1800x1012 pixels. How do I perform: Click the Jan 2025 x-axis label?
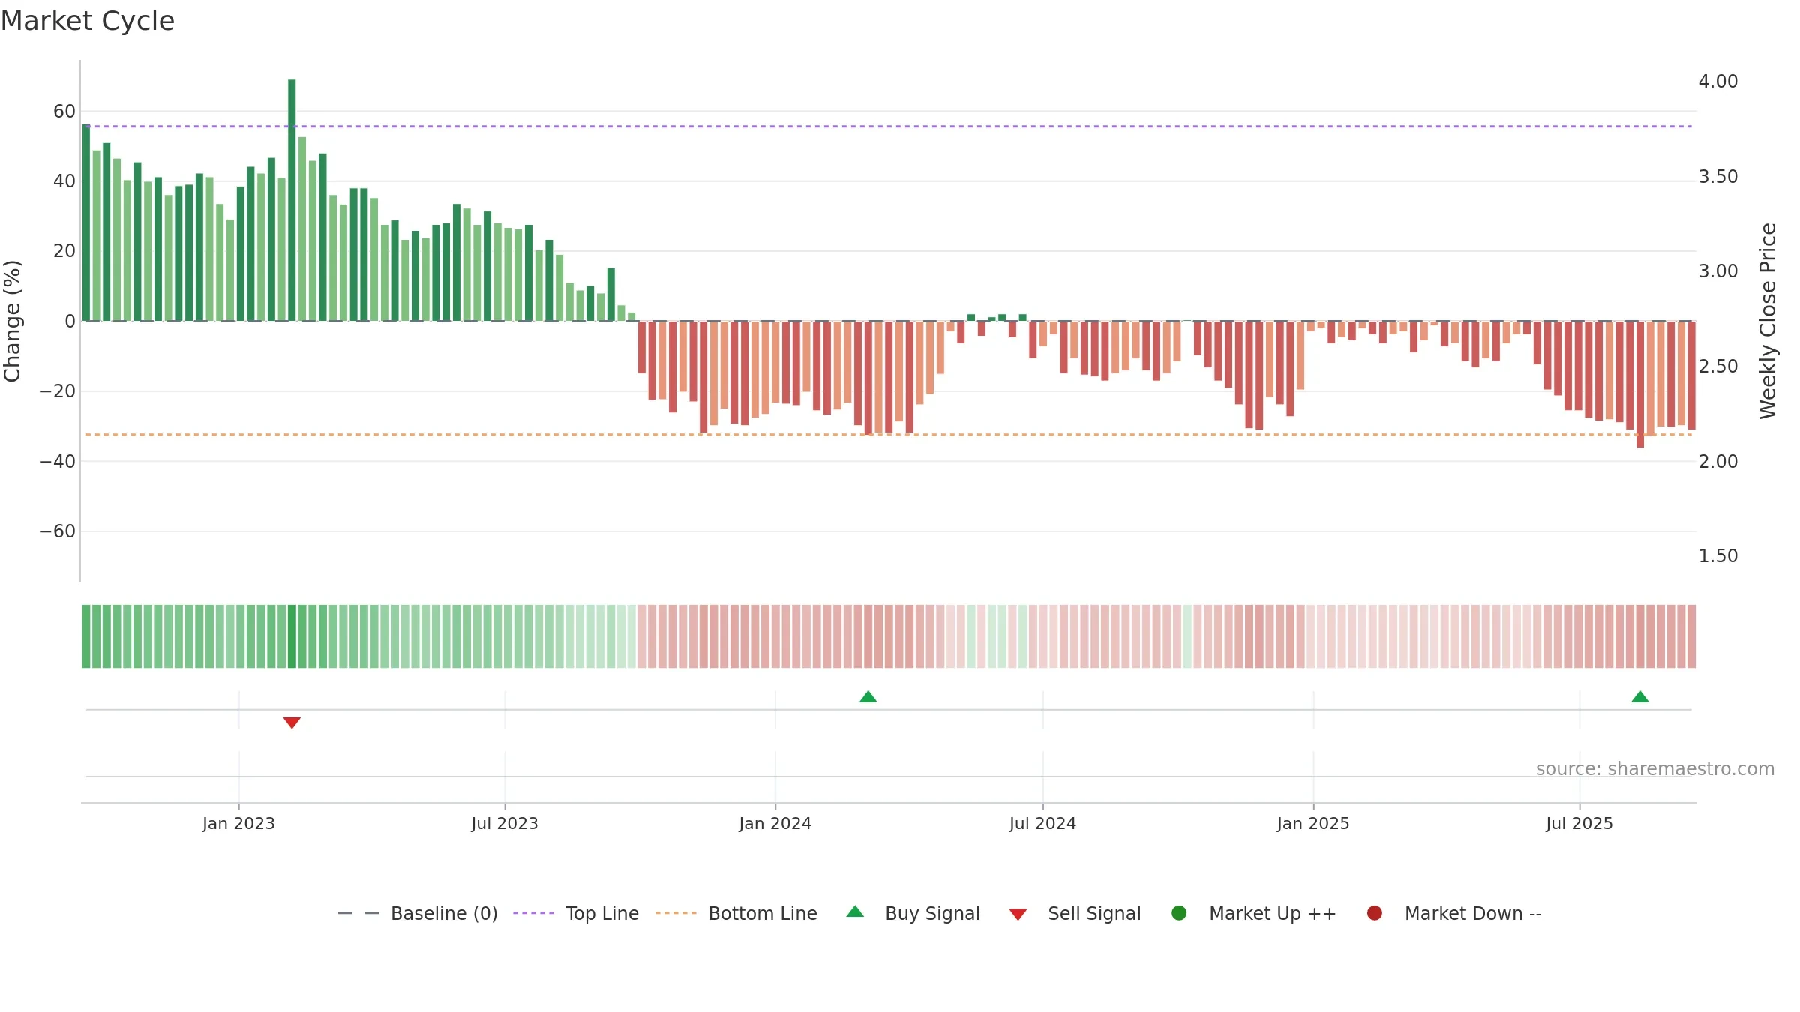pos(1313,824)
